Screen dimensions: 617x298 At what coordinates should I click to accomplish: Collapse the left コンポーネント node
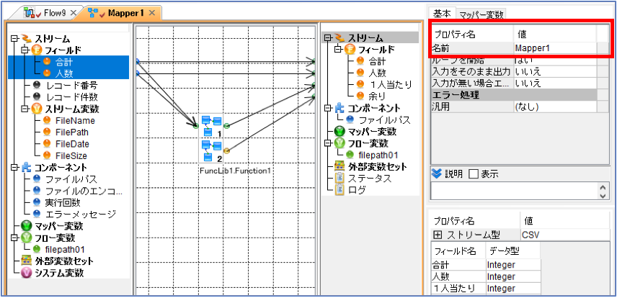pos(14,168)
